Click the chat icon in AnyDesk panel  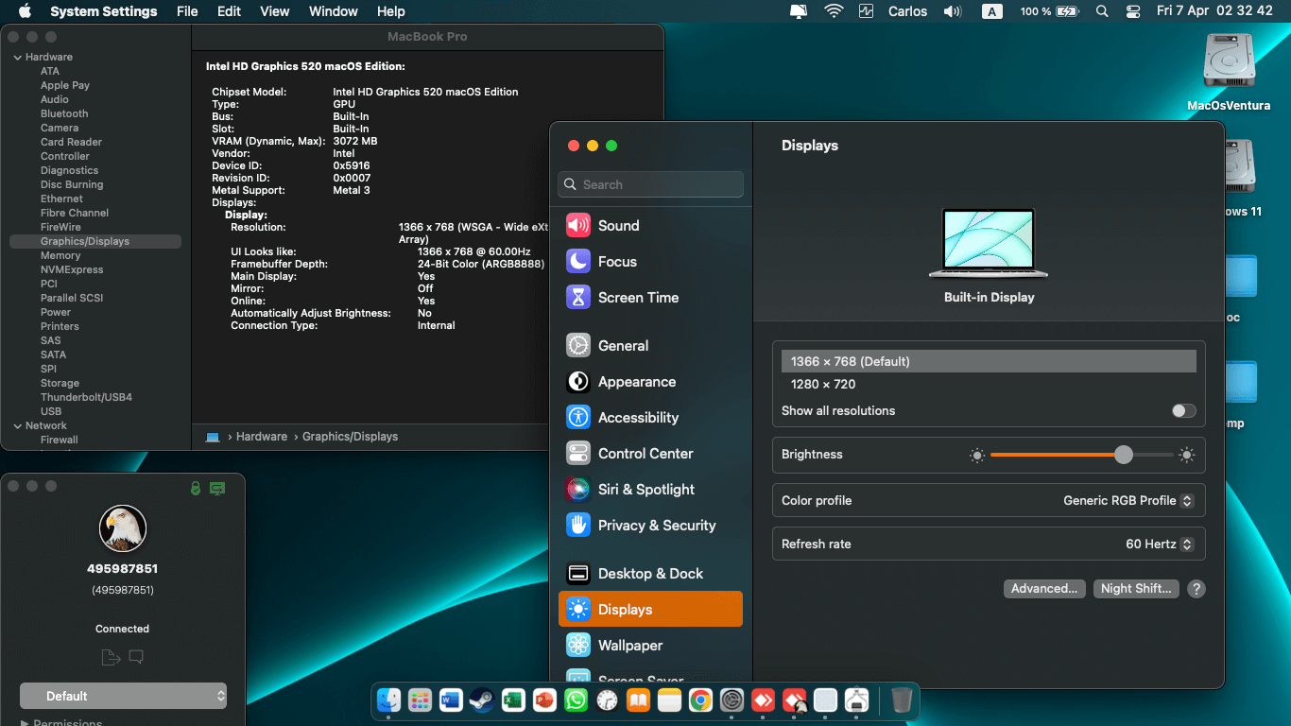click(136, 657)
